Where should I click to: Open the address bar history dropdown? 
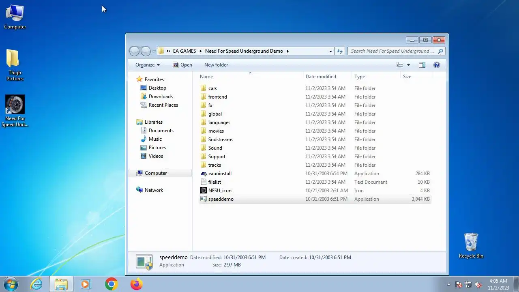(330, 51)
